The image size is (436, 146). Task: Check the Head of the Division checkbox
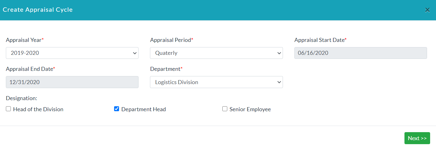[8, 109]
